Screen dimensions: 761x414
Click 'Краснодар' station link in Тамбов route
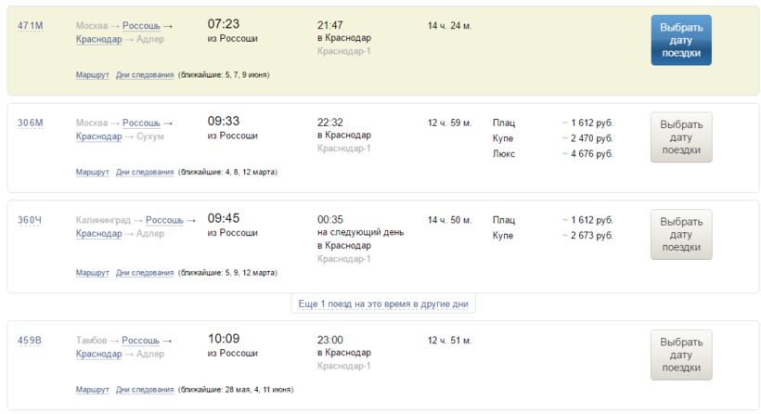98,354
